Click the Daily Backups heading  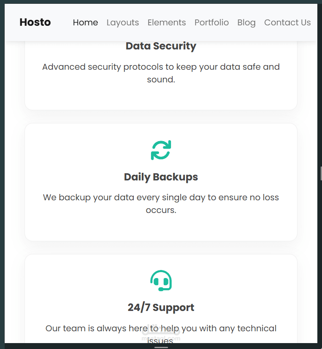pos(161,177)
